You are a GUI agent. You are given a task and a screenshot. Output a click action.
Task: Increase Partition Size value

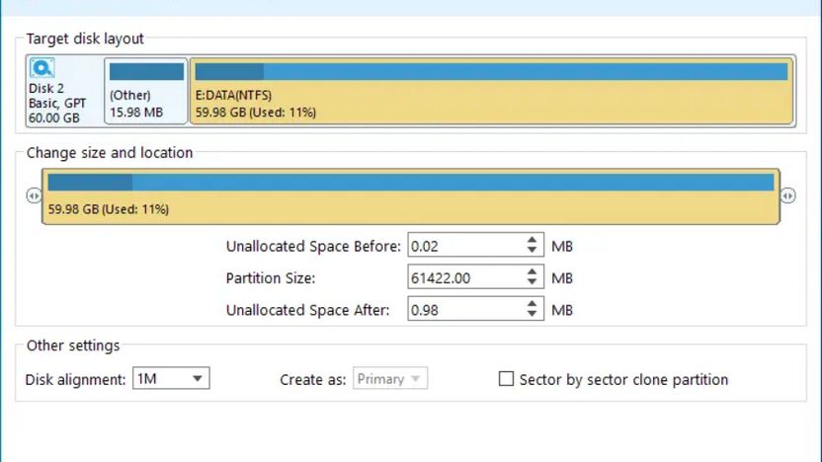(533, 271)
